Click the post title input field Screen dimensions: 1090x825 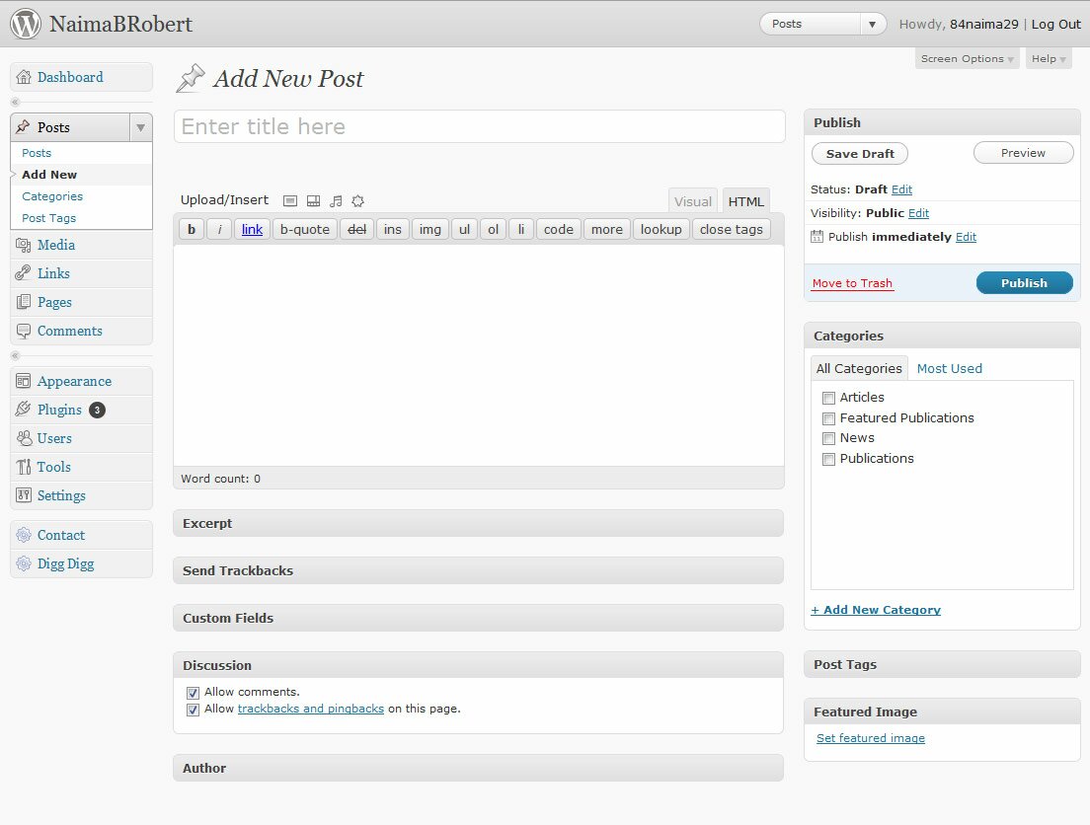pyautogui.click(x=480, y=126)
